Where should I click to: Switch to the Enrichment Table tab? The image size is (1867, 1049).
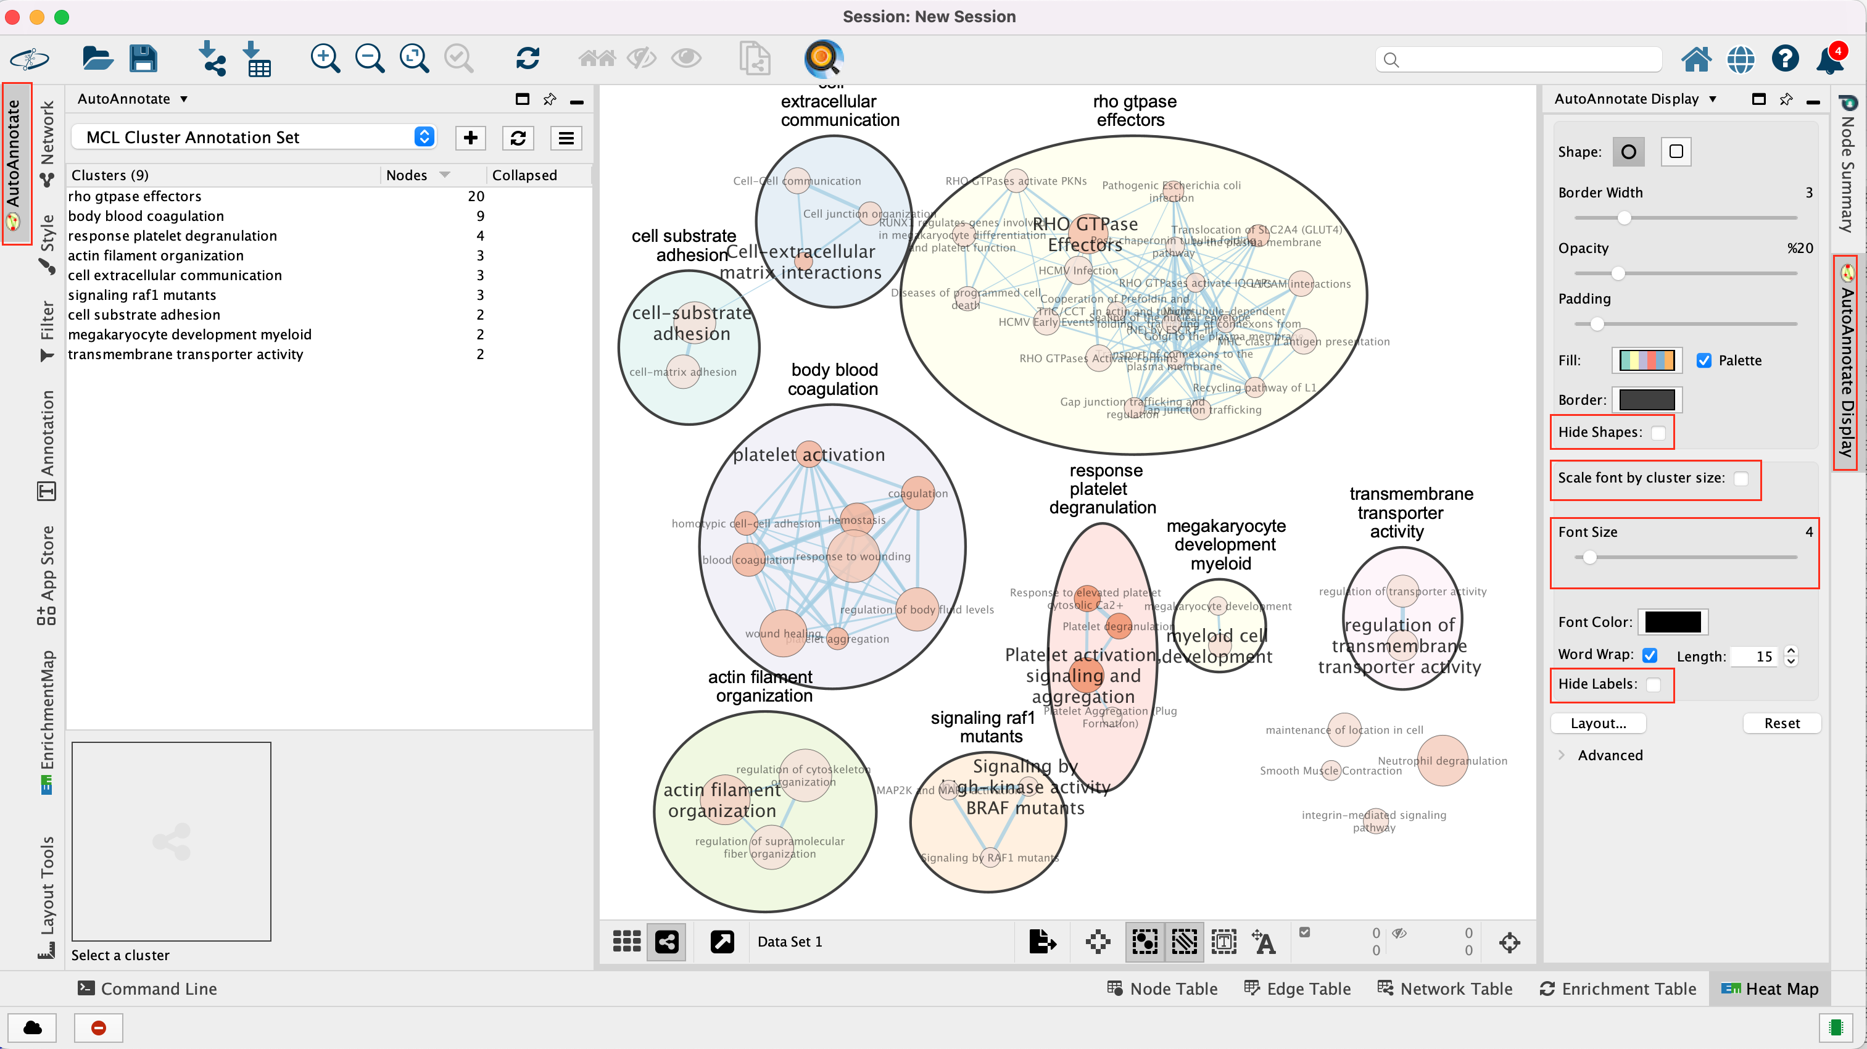(1618, 989)
